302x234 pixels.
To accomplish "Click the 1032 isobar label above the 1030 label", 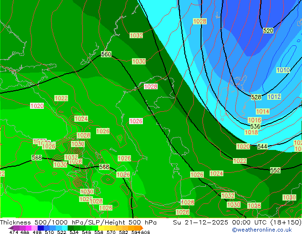I will [x=136, y=35].
